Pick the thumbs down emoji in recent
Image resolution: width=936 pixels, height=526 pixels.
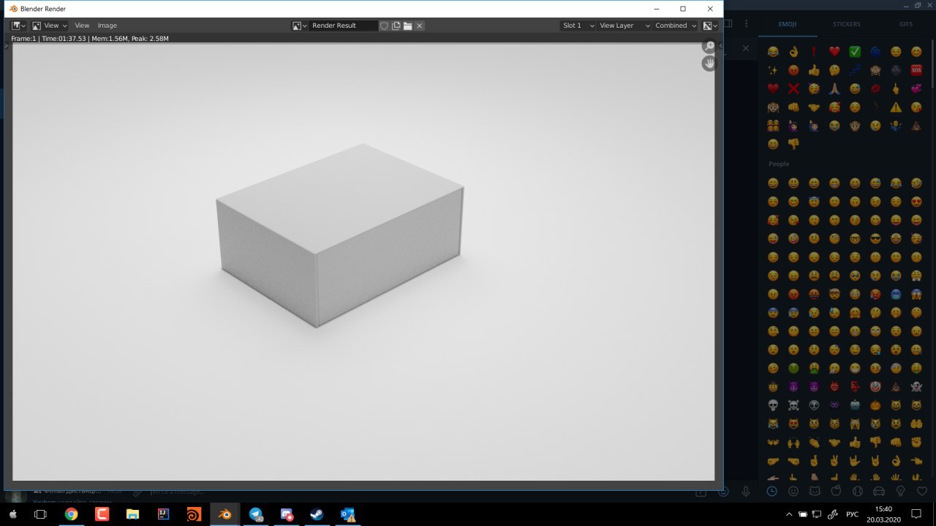[793, 144]
